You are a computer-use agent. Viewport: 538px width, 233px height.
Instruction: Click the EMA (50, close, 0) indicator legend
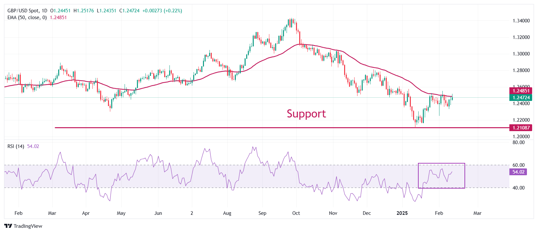[27, 18]
